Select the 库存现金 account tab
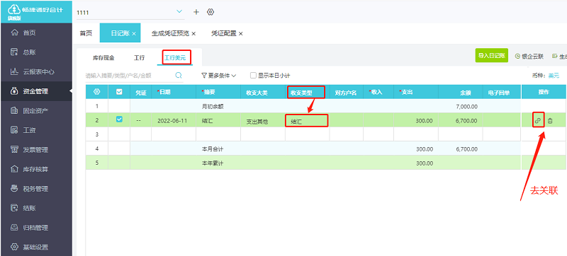567x256 pixels. [x=103, y=58]
